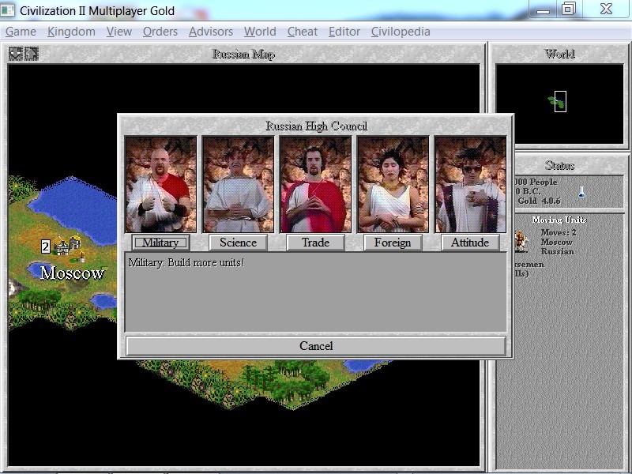632x474 pixels.
Task: Click the 'Military: Build more units!' advice text
Action: point(186,263)
